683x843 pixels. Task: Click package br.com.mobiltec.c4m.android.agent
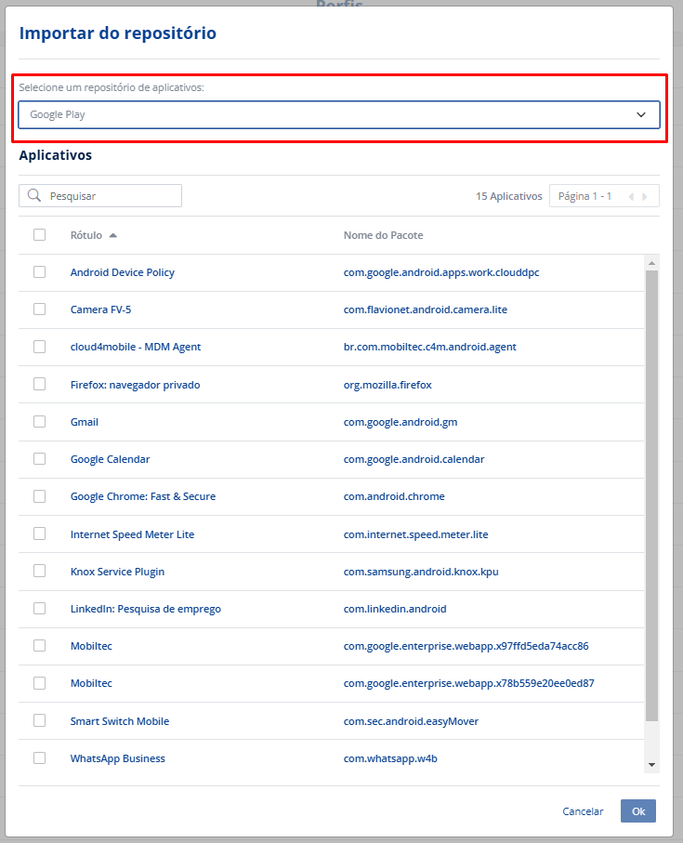430,347
